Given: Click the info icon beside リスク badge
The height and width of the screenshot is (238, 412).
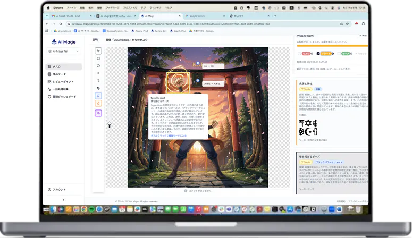Looking at the screenshot, I should click(x=312, y=54).
